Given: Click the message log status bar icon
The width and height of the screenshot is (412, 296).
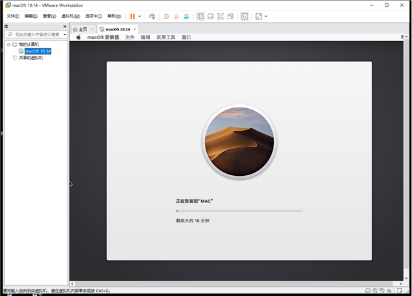Looking at the screenshot, I should pyautogui.click(x=399, y=291).
